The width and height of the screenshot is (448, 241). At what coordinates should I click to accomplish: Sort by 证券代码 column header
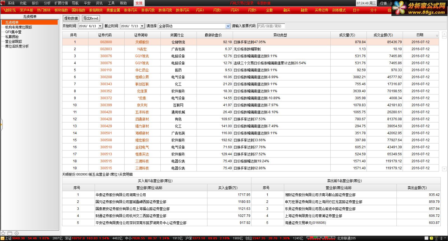106,35
